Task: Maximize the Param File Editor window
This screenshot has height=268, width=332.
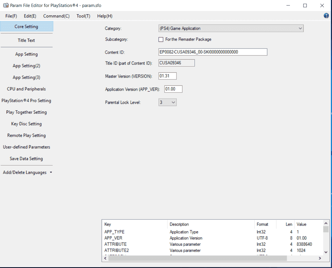Action: click(x=305, y=6)
